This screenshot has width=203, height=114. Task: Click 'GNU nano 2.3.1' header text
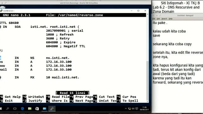pos(16,15)
